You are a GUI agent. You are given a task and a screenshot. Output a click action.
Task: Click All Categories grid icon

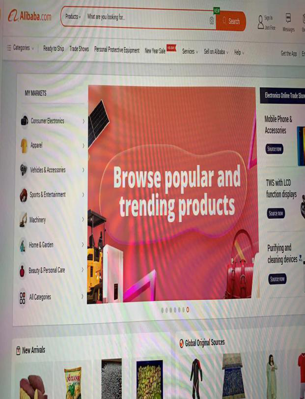click(x=23, y=298)
